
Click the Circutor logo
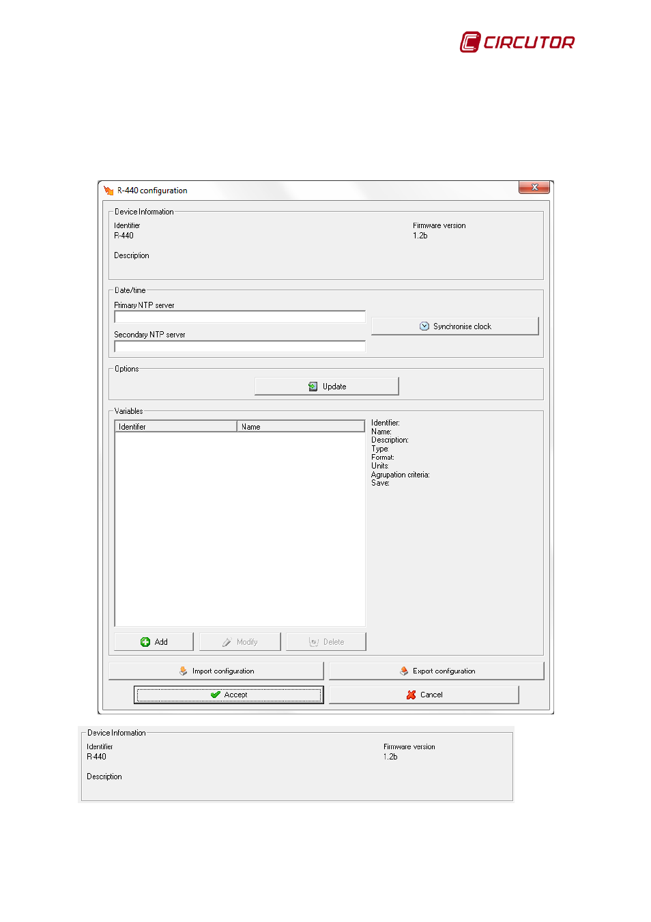[x=517, y=42]
